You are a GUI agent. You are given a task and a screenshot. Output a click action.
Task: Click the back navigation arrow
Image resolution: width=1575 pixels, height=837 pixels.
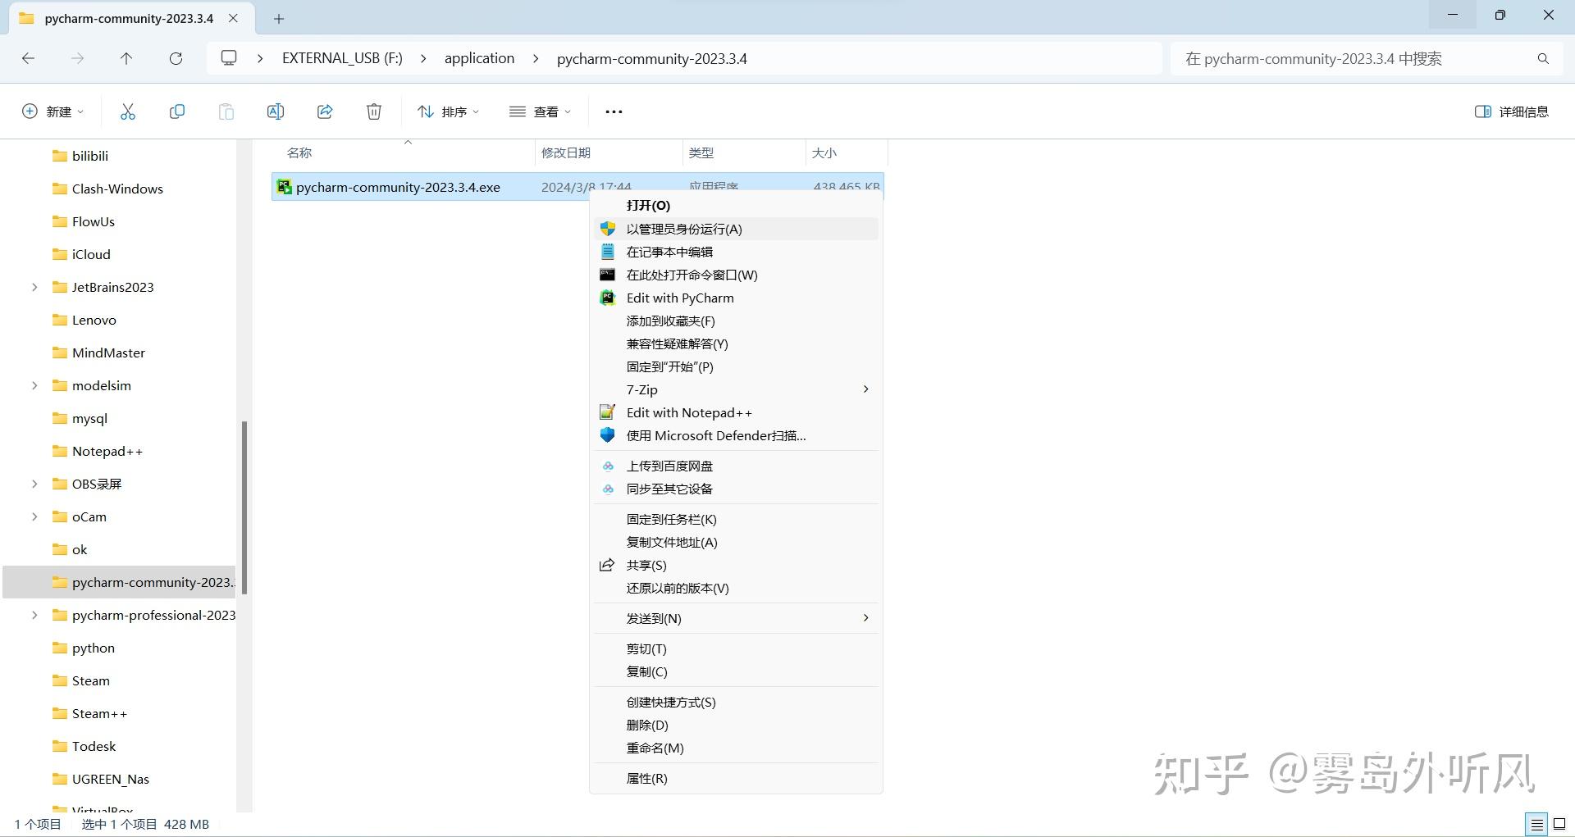[28, 58]
